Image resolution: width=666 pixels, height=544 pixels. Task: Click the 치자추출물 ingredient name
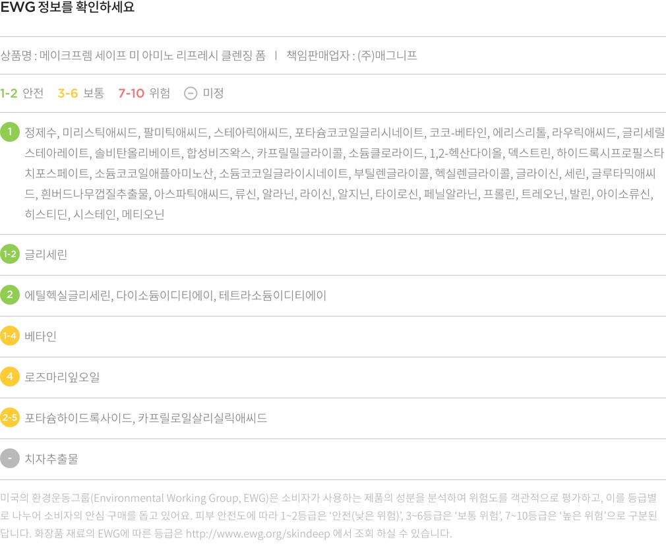click(x=51, y=459)
